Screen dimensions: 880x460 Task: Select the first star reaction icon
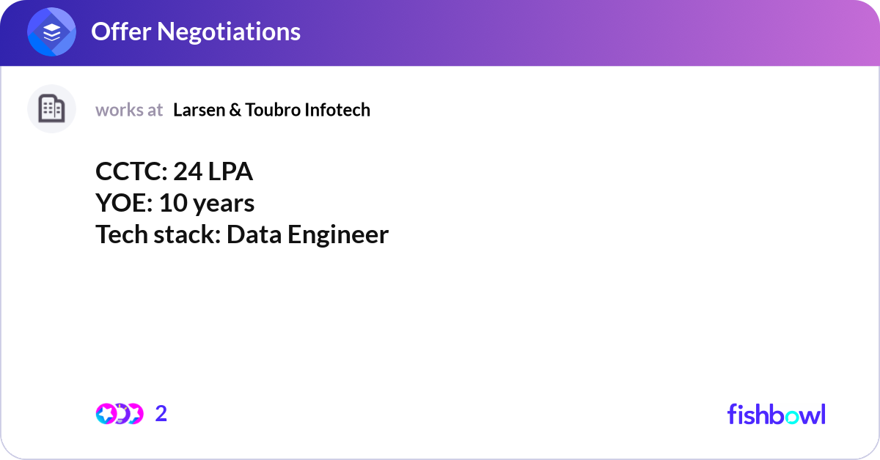tap(106, 414)
